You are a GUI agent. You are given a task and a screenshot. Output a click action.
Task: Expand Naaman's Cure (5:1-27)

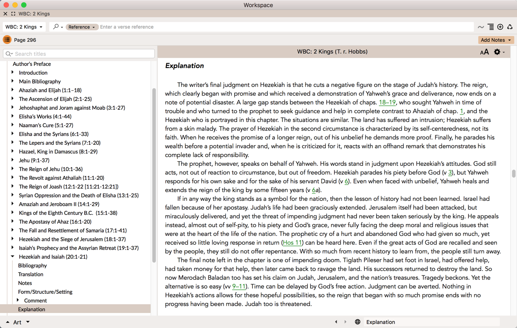tap(13, 125)
